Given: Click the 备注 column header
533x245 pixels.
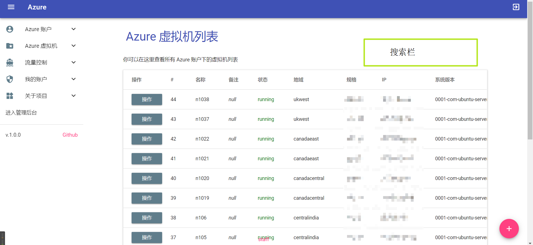Looking at the screenshot, I should point(233,80).
